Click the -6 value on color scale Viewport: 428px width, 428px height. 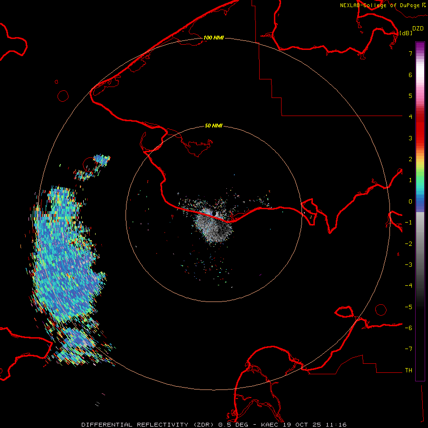coord(409,328)
